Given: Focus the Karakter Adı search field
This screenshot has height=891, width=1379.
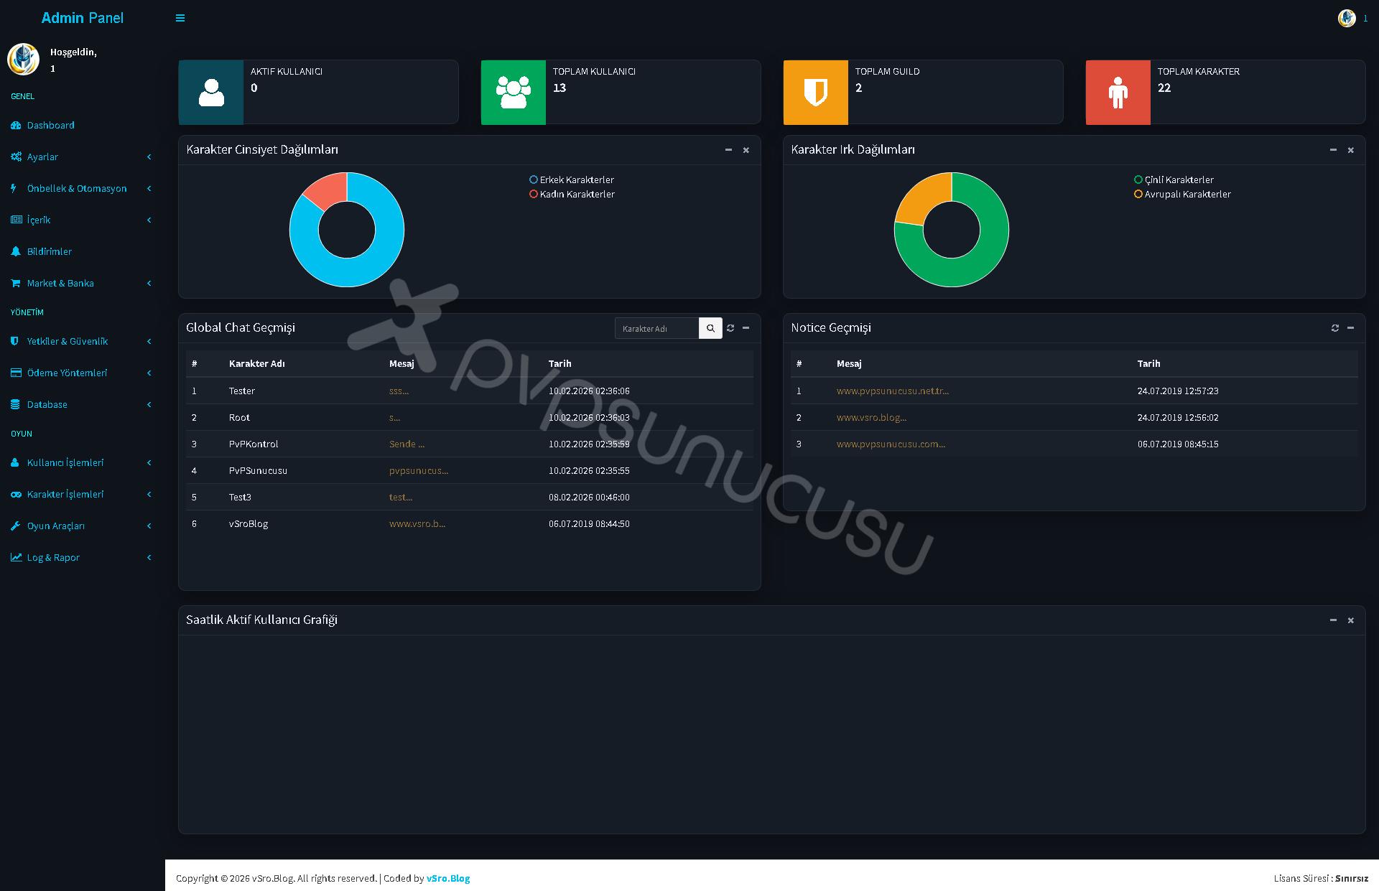Looking at the screenshot, I should (x=656, y=328).
